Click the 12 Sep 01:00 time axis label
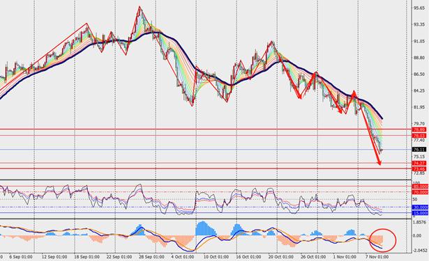 [x=54, y=257]
